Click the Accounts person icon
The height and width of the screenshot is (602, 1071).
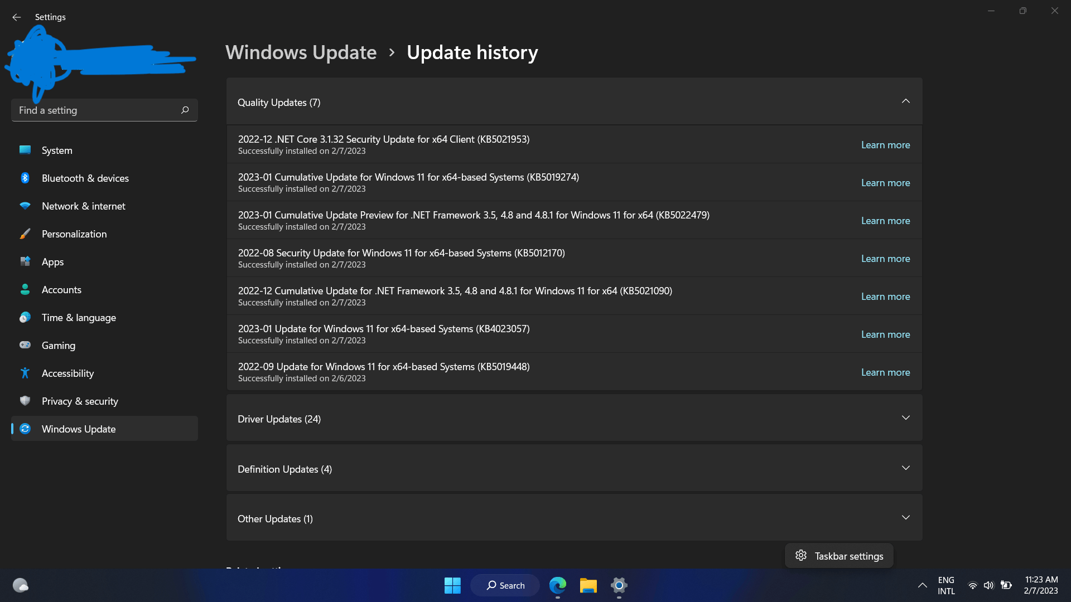coord(25,289)
